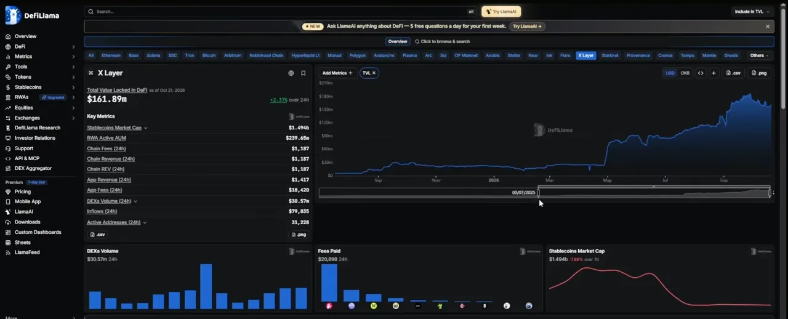
Task: Open the Chain Fees (24h) link
Action: click(107, 148)
